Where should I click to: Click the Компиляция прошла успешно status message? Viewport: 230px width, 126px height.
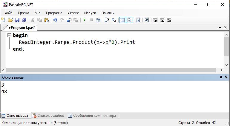tap(35, 123)
